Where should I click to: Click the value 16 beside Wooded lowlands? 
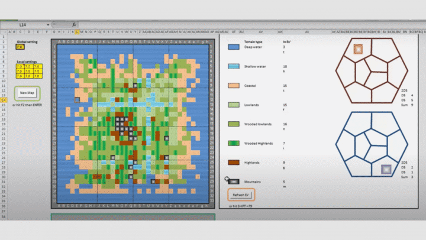[x=285, y=124]
